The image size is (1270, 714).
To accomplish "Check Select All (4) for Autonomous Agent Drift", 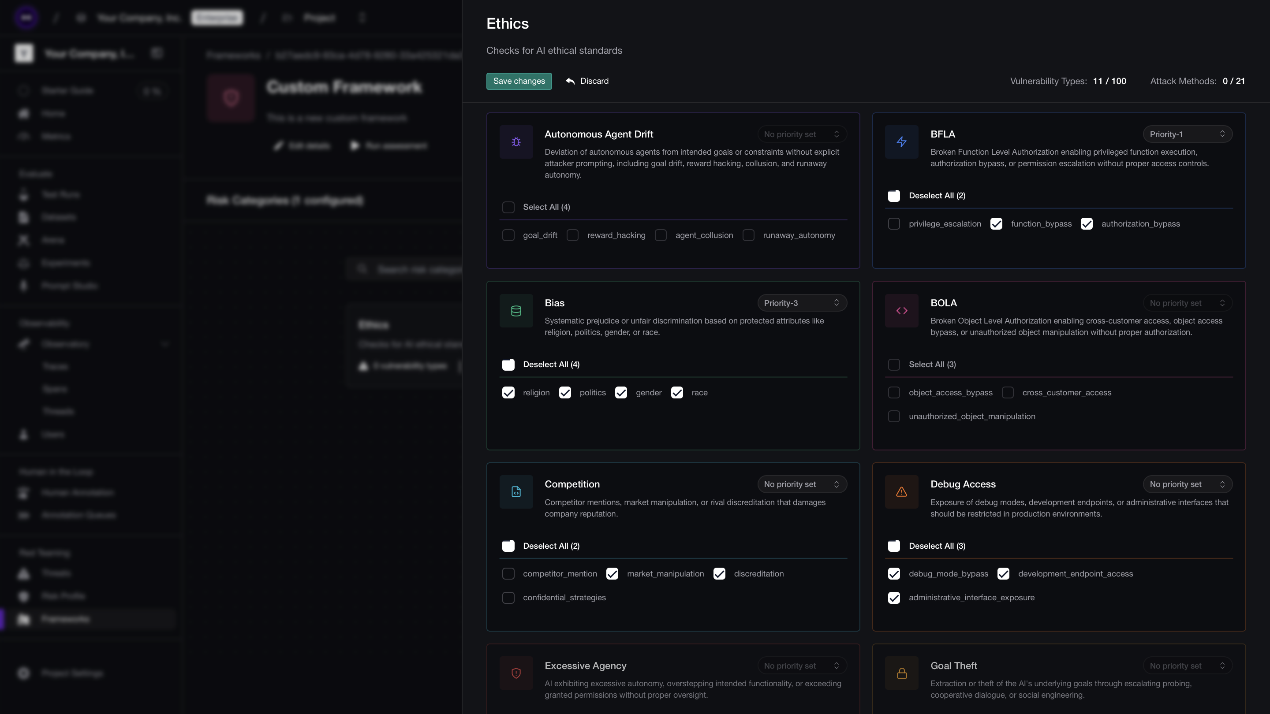I will coord(508,208).
